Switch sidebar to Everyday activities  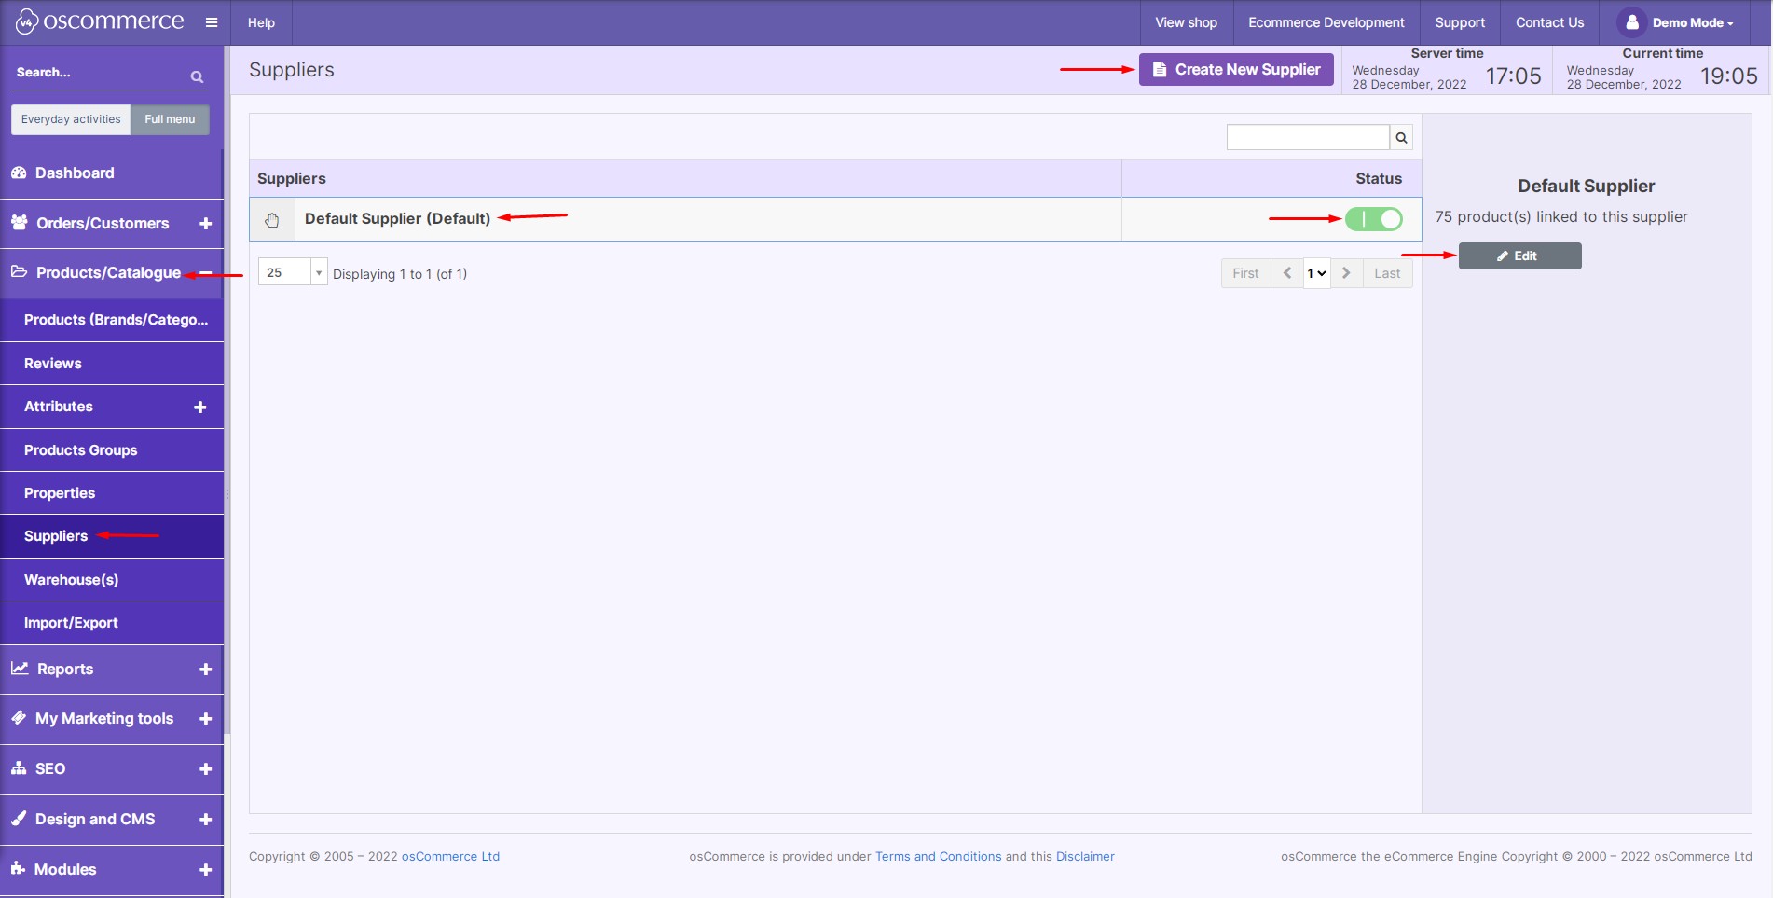71,119
